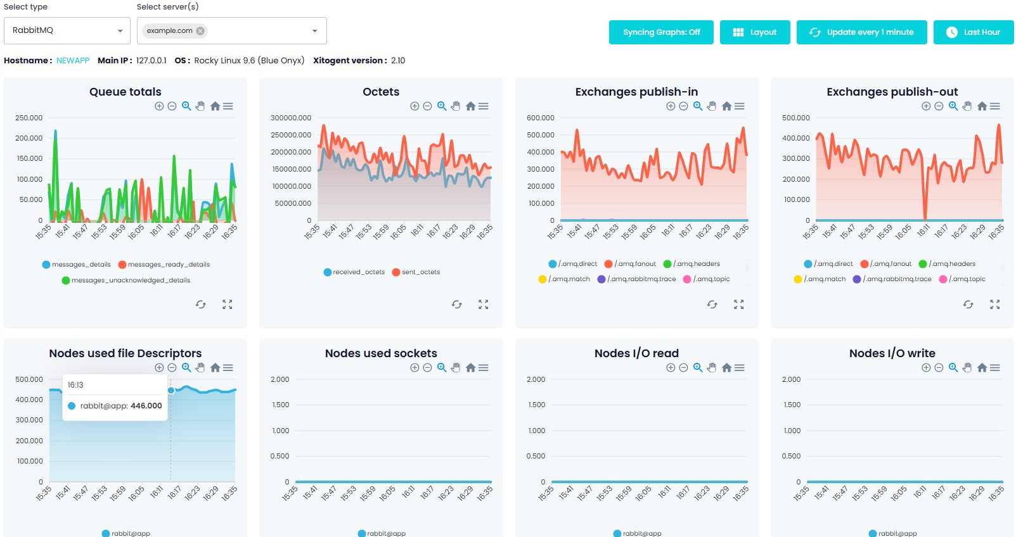Viewport: 1016px width, 537px height.
Task: Reset zoom with home icon on Octets chart
Action: pyautogui.click(x=470, y=106)
